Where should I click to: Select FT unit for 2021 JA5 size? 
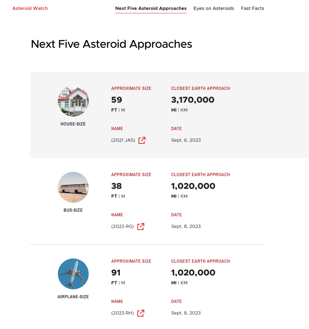click(114, 110)
